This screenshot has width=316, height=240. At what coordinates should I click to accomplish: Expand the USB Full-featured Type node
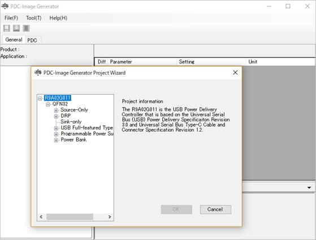[56, 128]
